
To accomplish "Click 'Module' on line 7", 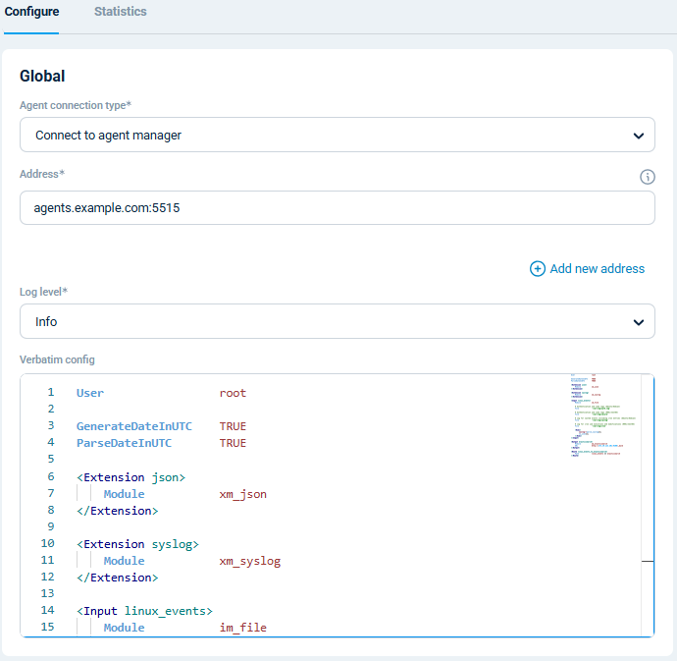I will click(124, 494).
